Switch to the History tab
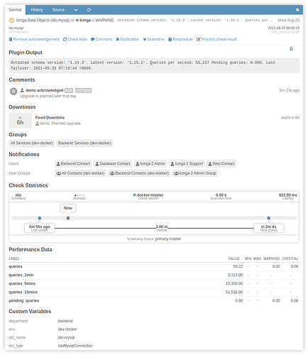The height and width of the screenshot is (355, 308). point(37,10)
